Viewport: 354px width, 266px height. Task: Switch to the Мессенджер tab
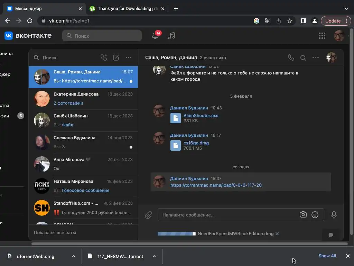44,9
